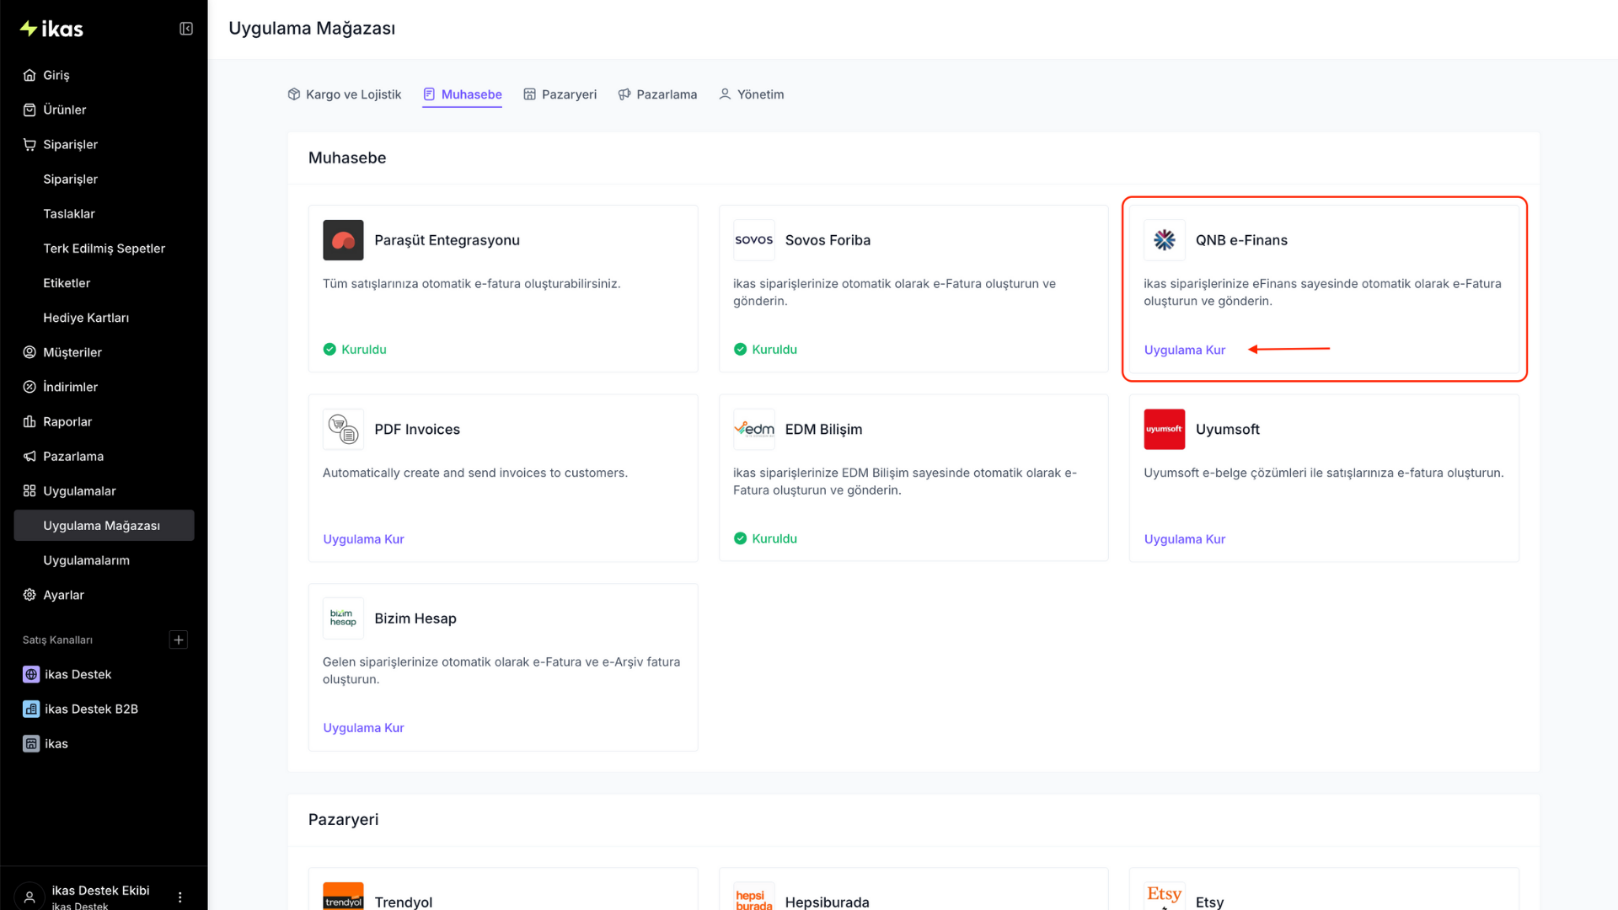
Task: Click the Ürünler bag icon
Action: 29,110
